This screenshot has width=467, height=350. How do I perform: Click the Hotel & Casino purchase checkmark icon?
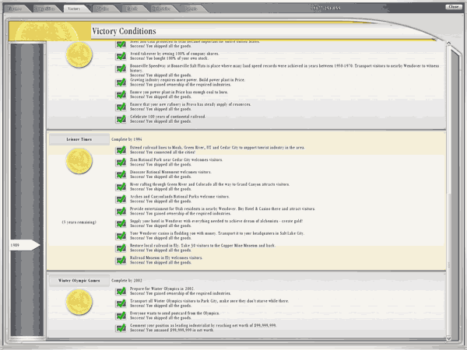(x=121, y=212)
